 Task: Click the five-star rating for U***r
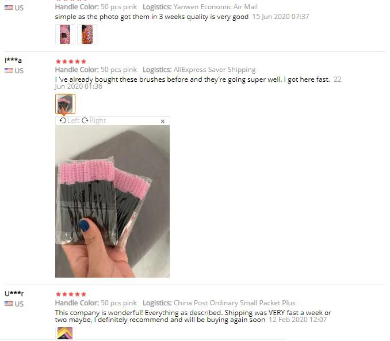coord(71,294)
